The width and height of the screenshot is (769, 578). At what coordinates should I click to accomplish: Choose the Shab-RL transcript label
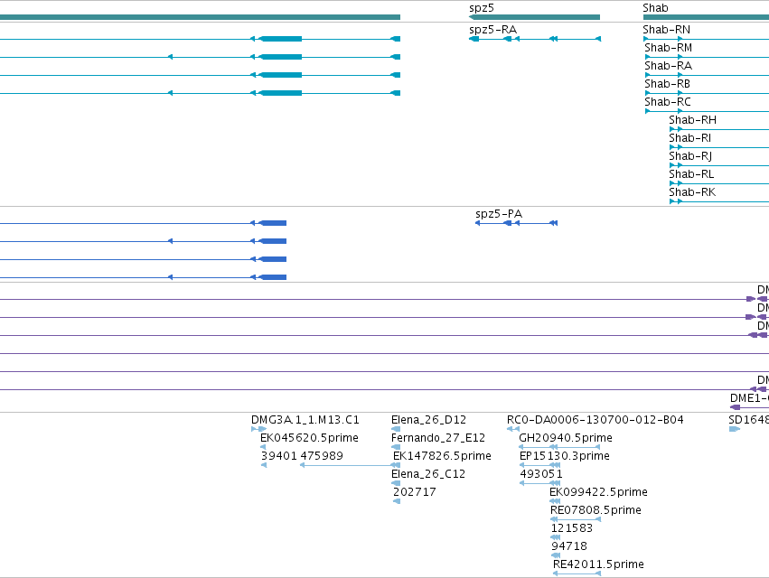click(691, 174)
